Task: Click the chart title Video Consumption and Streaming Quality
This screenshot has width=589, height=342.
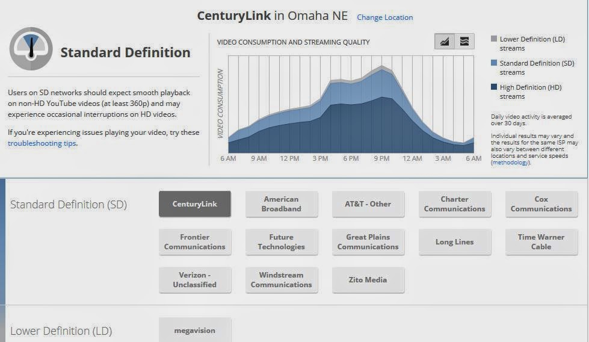Action: (294, 42)
